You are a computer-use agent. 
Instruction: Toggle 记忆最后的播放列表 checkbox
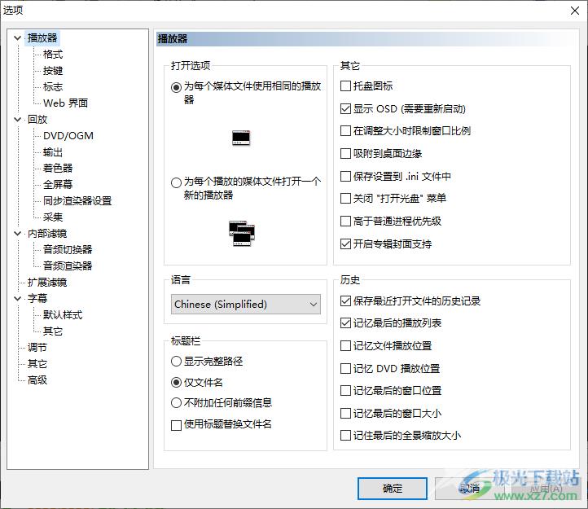[345, 323]
